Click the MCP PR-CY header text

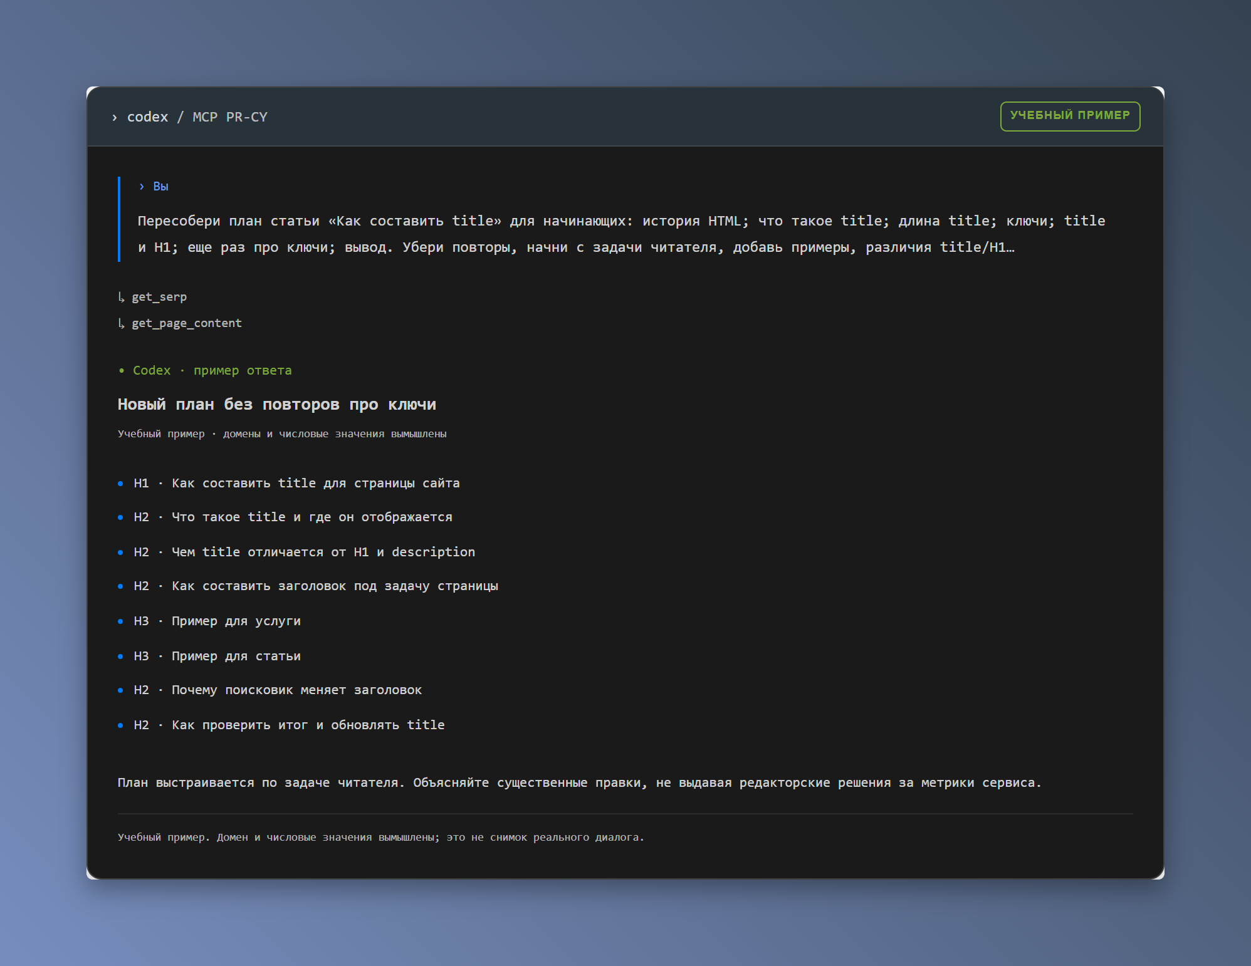coord(230,117)
